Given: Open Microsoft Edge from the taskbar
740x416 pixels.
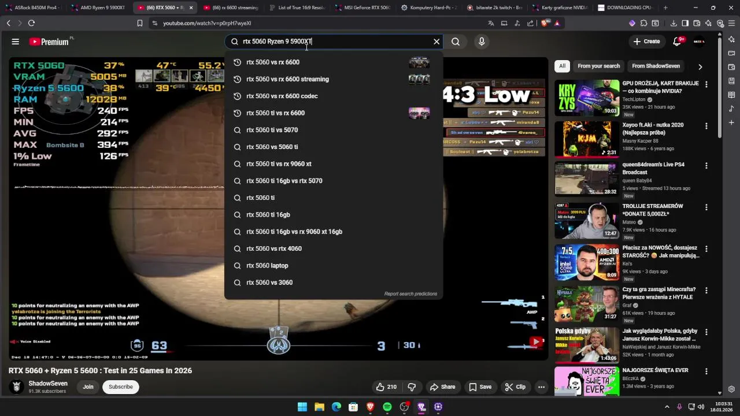Looking at the screenshot, I should tap(336, 407).
